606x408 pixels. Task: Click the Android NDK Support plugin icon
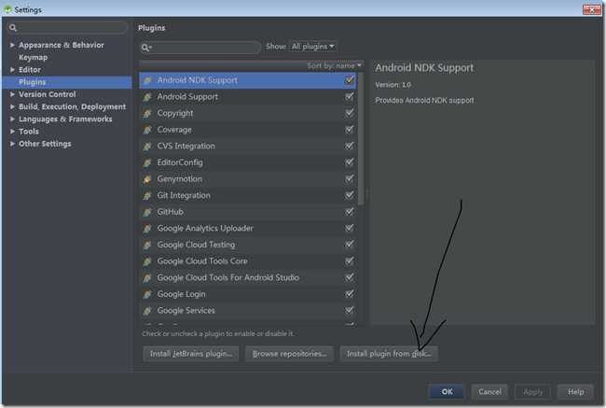147,80
